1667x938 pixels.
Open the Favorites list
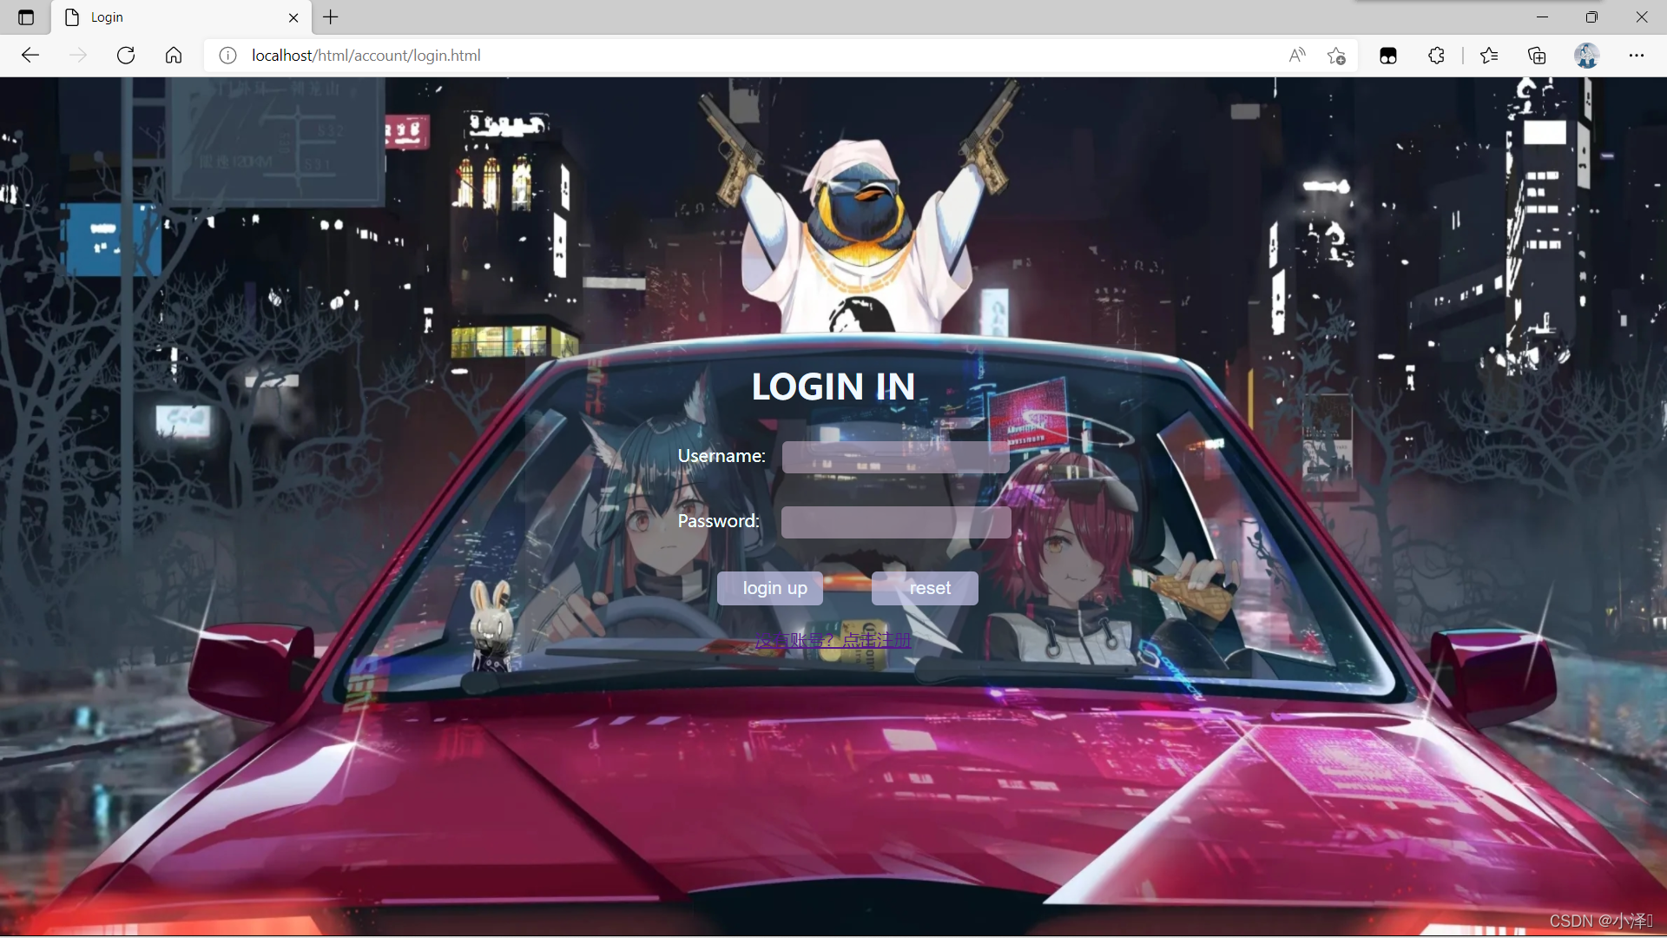1489,56
